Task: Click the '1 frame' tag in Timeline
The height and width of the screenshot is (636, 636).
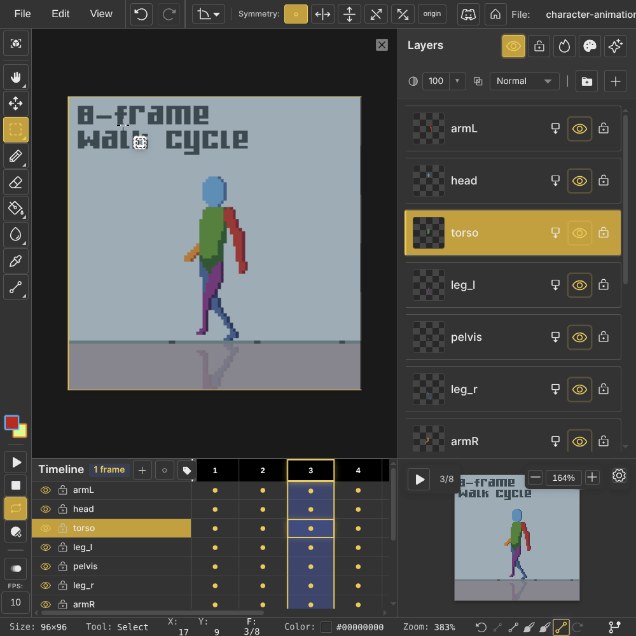Action: click(x=109, y=470)
